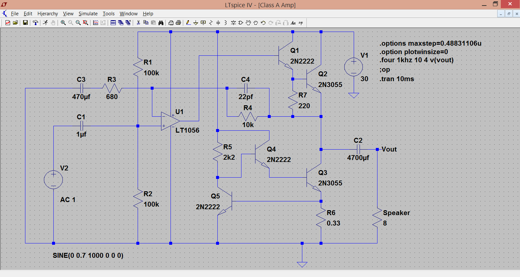
Task: Select the LT1056 op-amp U1 symbol
Action: click(x=170, y=121)
